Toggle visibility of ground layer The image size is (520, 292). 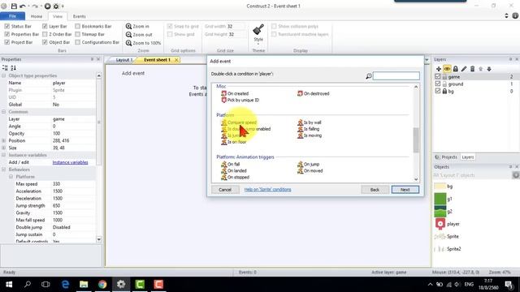(x=438, y=84)
